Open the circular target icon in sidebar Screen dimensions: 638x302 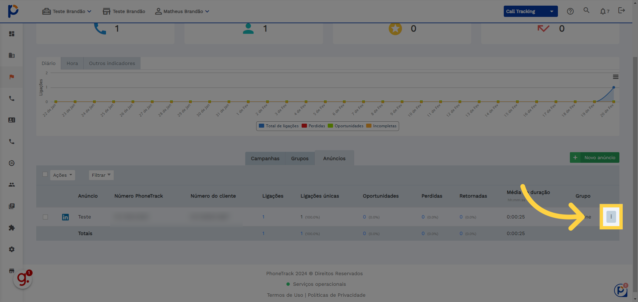[x=12, y=163]
